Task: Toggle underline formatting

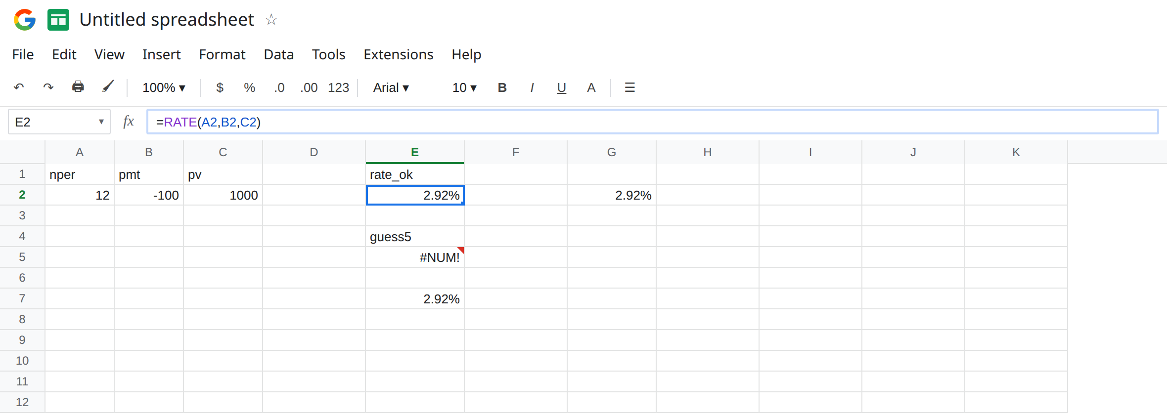Action: (561, 88)
